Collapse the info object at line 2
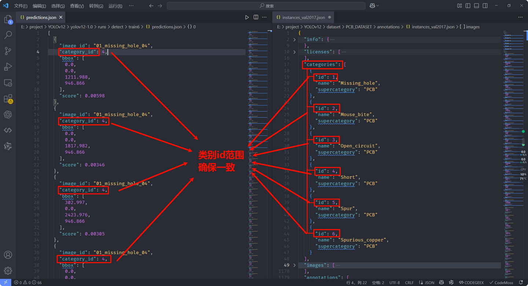Viewport: 528px width, 286px height. pyautogui.click(x=295, y=39)
